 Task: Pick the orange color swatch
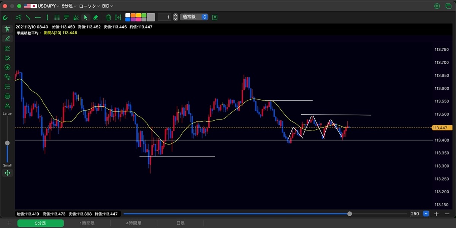click(x=133, y=15)
